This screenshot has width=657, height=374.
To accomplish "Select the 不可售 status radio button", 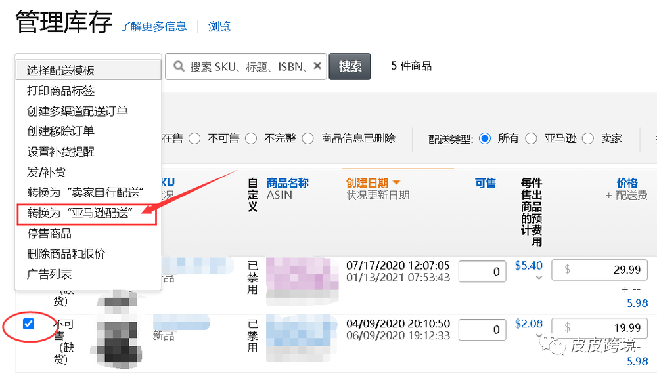I will 194,138.
